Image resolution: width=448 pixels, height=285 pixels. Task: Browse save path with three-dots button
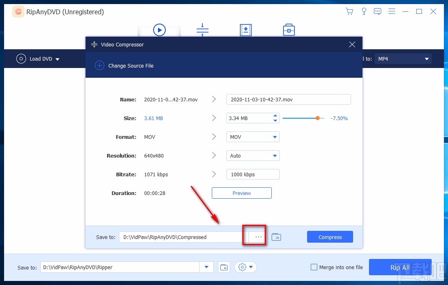click(x=258, y=237)
